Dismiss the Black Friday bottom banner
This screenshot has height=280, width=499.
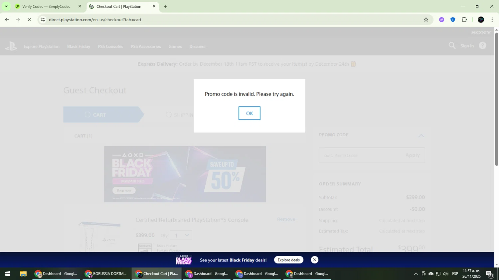point(314,260)
